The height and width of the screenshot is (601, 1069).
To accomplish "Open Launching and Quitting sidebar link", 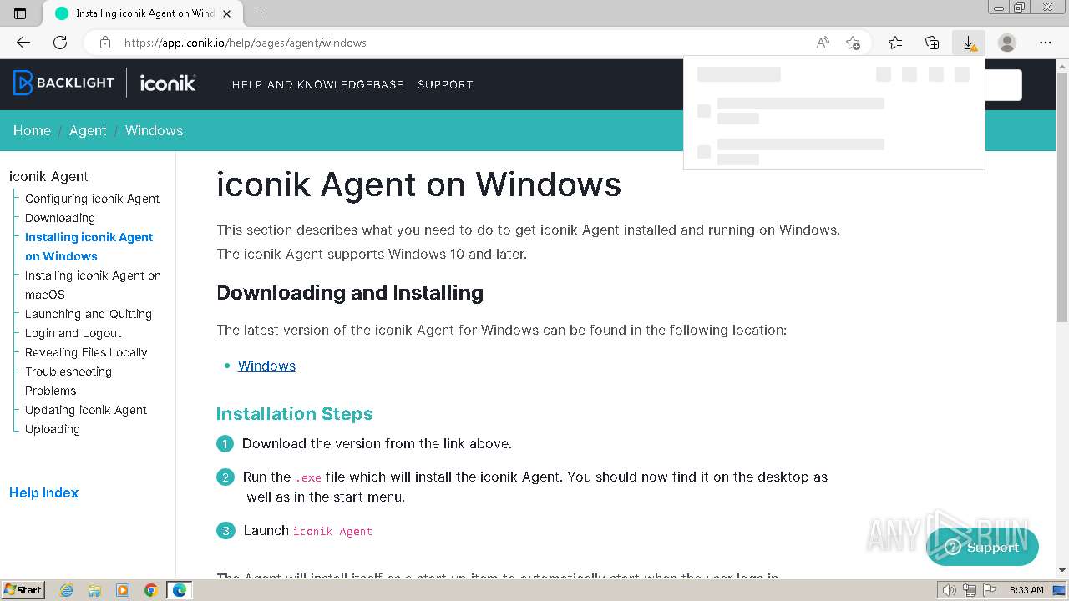I will [89, 314].
